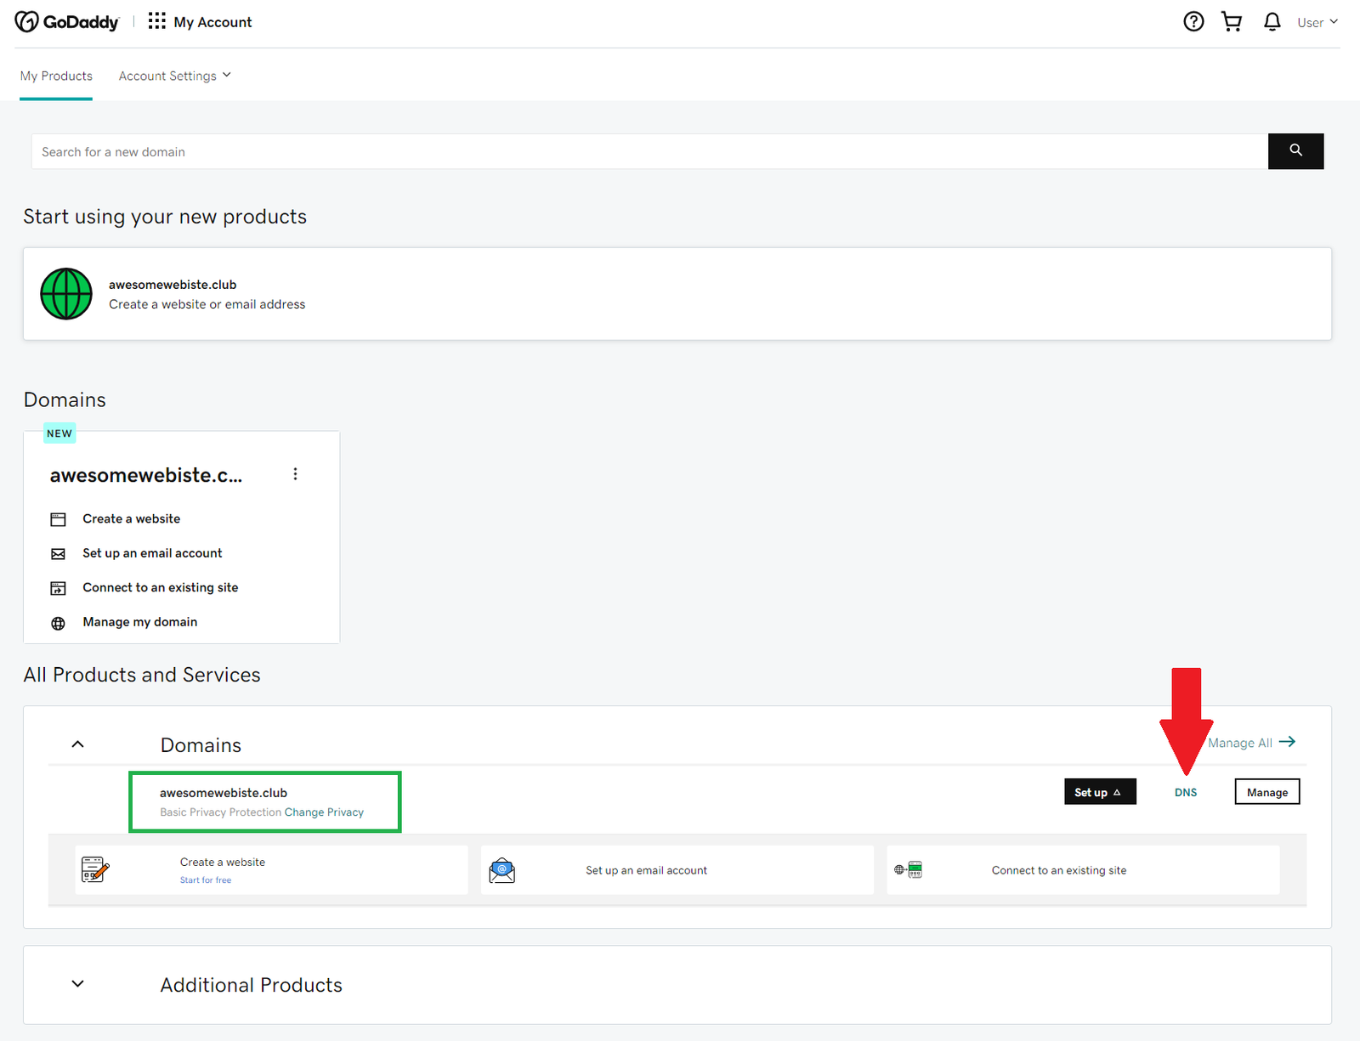The image size is (1360, 1041).
Task: Click the green globe domain icon
Action: (x=66, y=294)
